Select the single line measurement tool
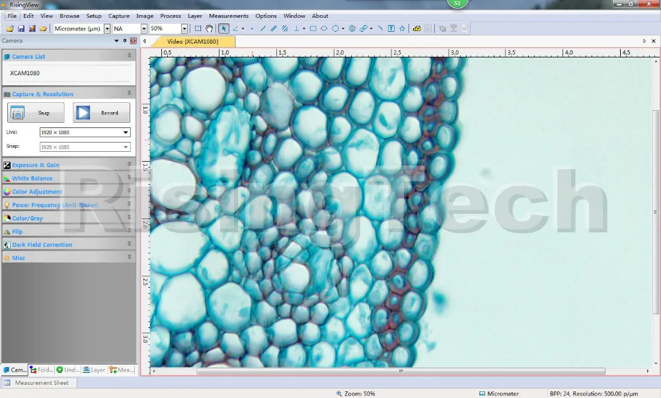Image resolution: width=661 pixels, height=398 pixels. tap(263, 28)
